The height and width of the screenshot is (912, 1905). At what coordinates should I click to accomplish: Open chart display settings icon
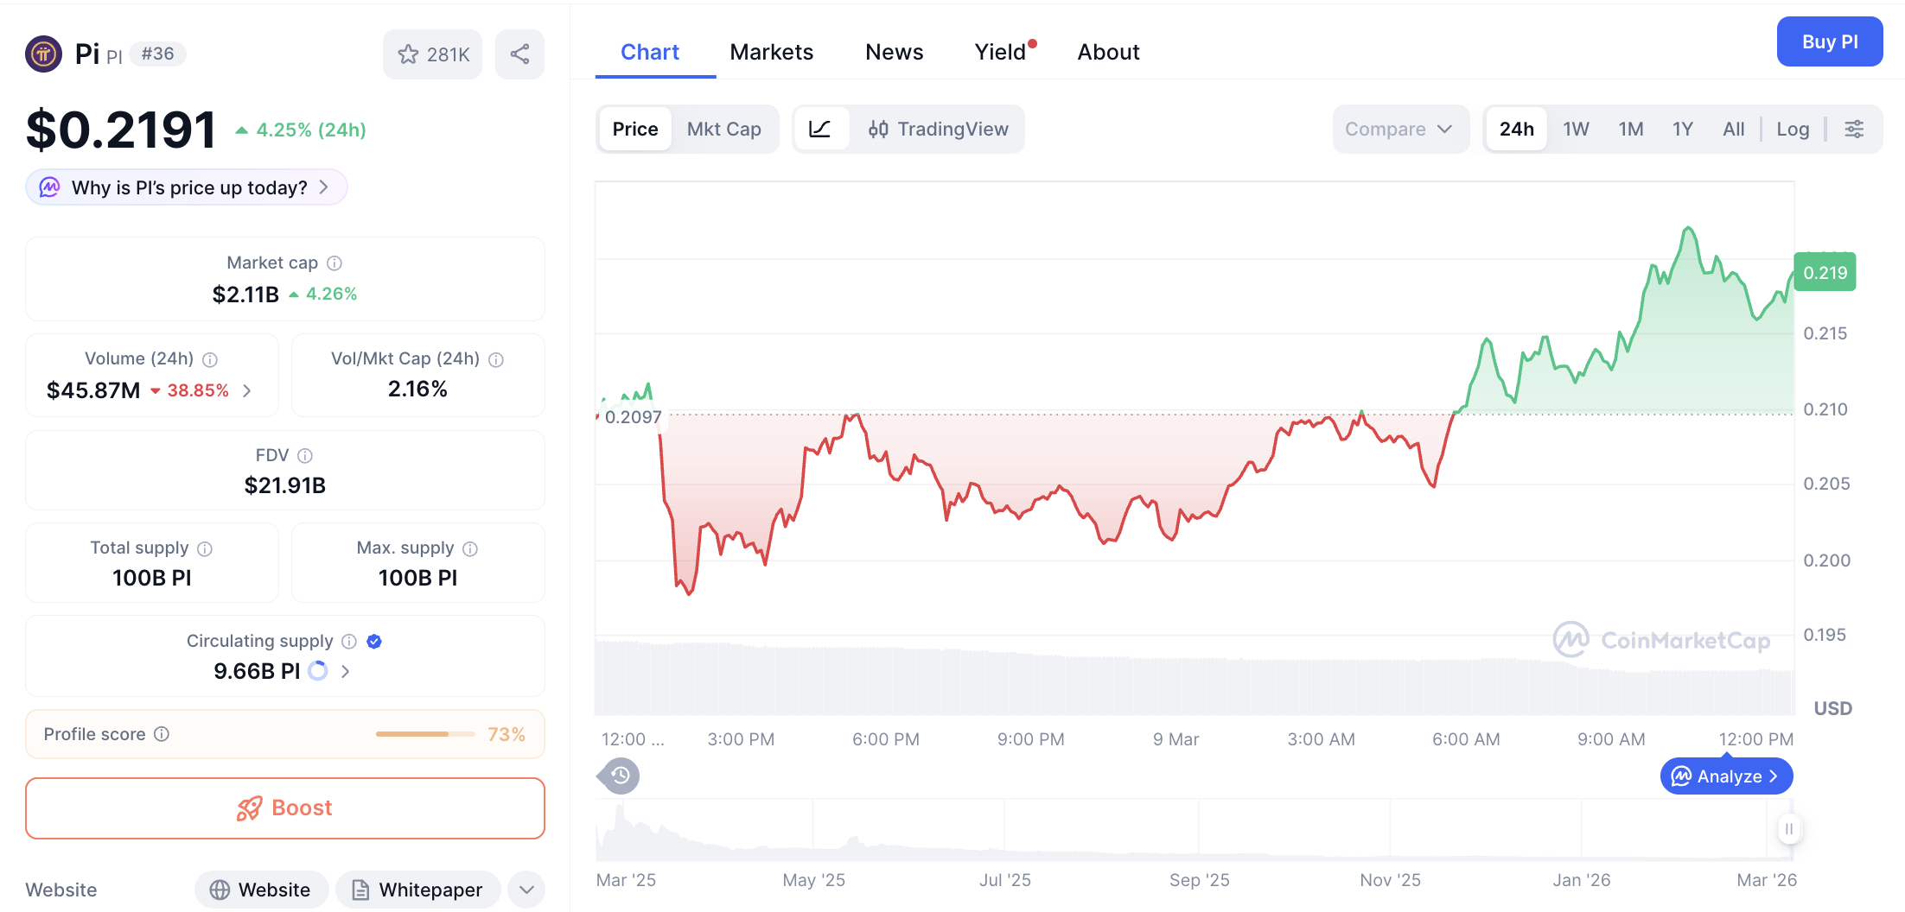[1854, 129]
